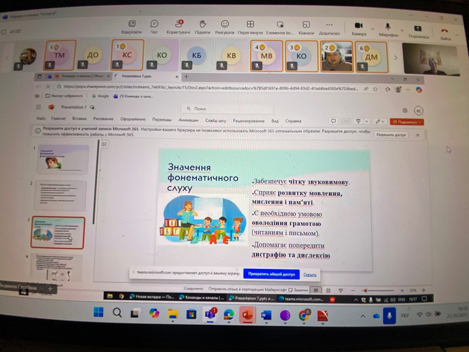Expand the Вийти leave options arrow

[457, 35]
